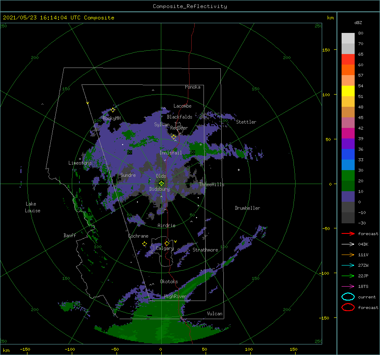Pick the slate purple 0–10 dBZ swatch

pyautogui.click(x=348, y=197)
